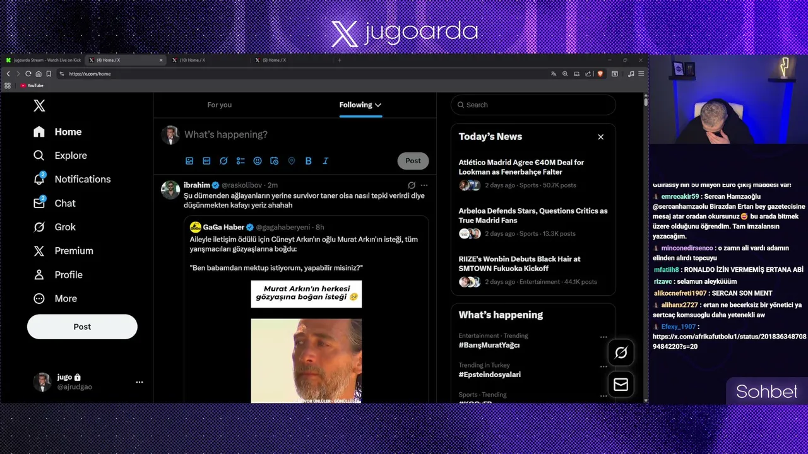This screenshot has width=808, height=454.
Task: Go back in browser
Action: (x=8, y=74)
